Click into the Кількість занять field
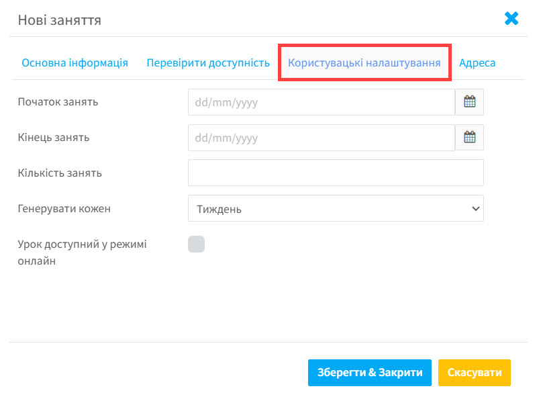Screen dimensions: 539x403 point(336,173)
